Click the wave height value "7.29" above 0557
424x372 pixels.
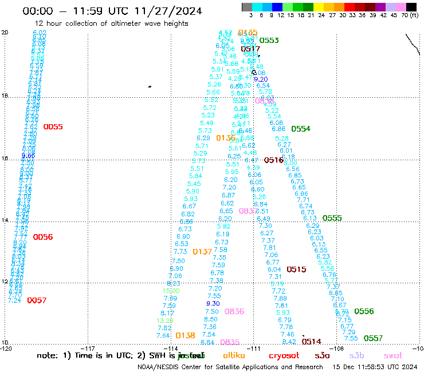click(x=348, y=332)
